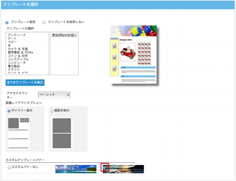Click the Designer Item template preview image
This screenshot has width=236, height=181.
click(x=133, y=55)
